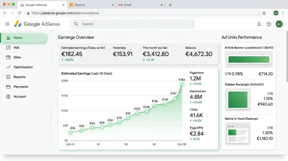Screen dimensions: 288x161
Task: Click the Article Banner earnings €714.20
Action: 266,74
